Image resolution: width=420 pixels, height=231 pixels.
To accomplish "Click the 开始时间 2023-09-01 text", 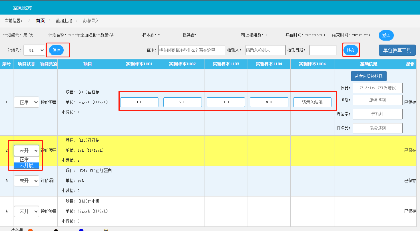I will [305, 35].
